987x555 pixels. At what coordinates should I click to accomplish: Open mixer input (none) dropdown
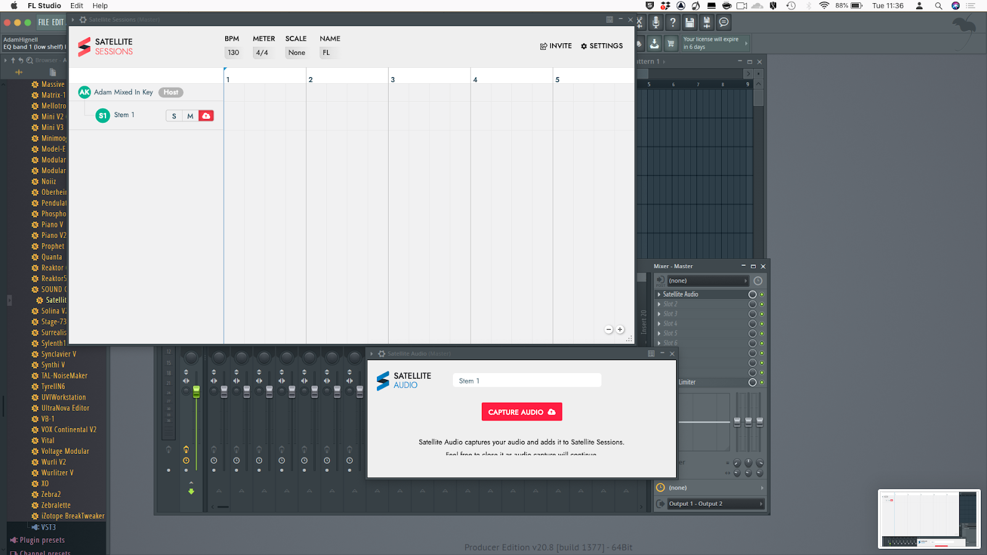point(708,281)
